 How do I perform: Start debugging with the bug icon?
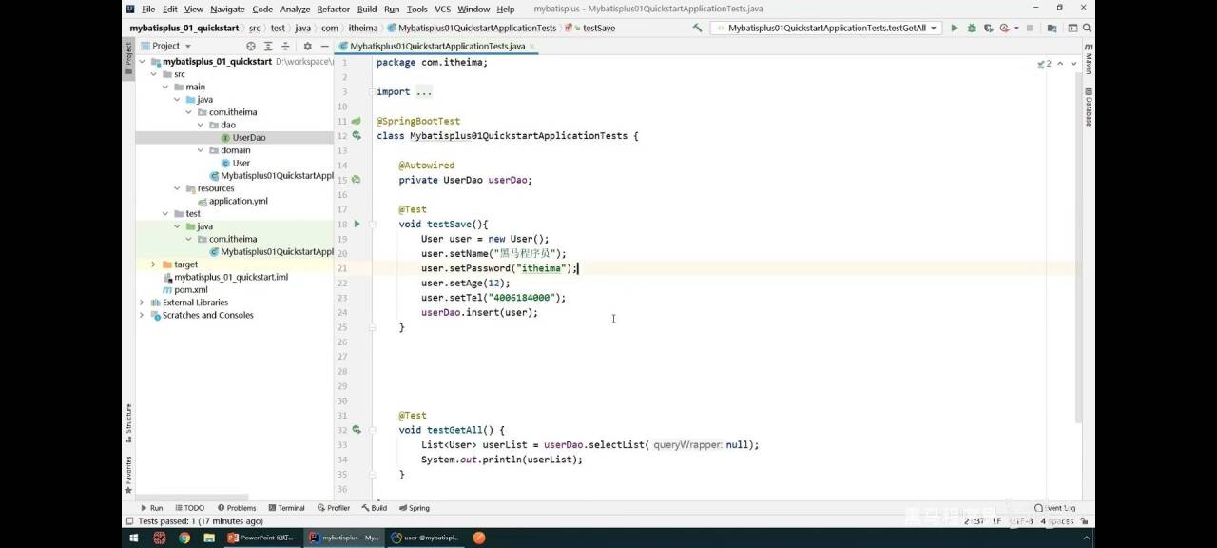pos(971,29)
